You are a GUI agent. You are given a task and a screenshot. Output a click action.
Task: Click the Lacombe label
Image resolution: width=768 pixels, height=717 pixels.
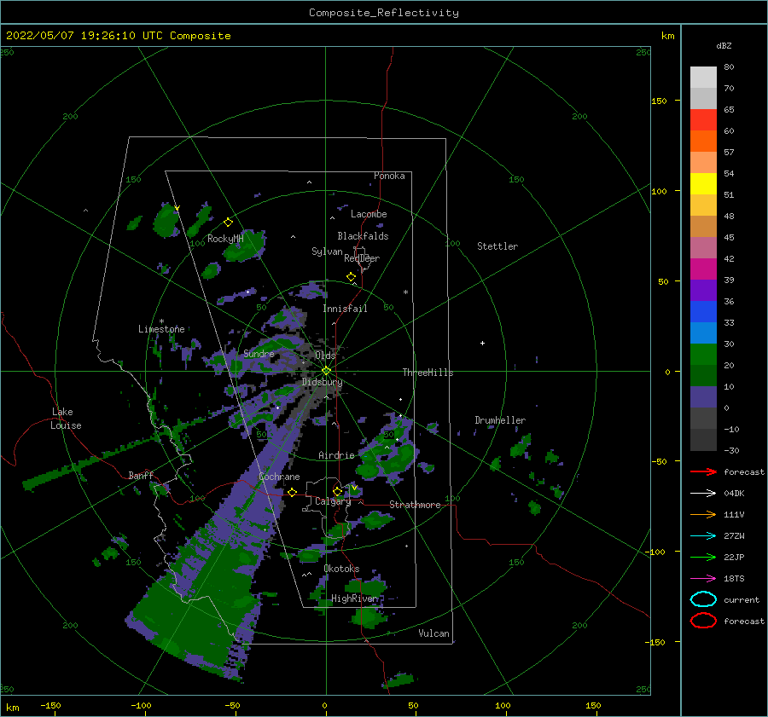369,214
